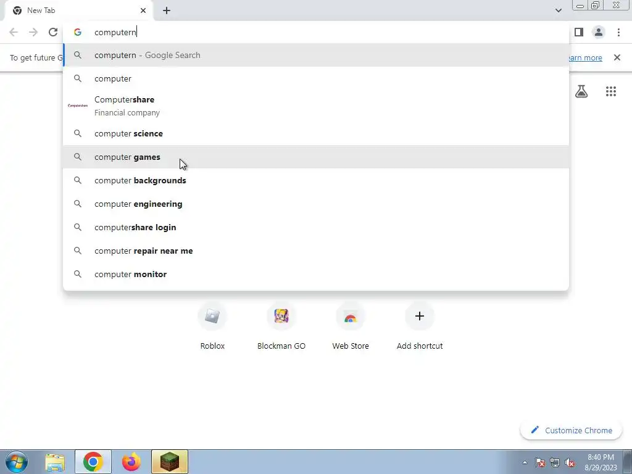Open the Roblox shortcut
This screenshot has height=474, width=632.
(x=212, y=326)
